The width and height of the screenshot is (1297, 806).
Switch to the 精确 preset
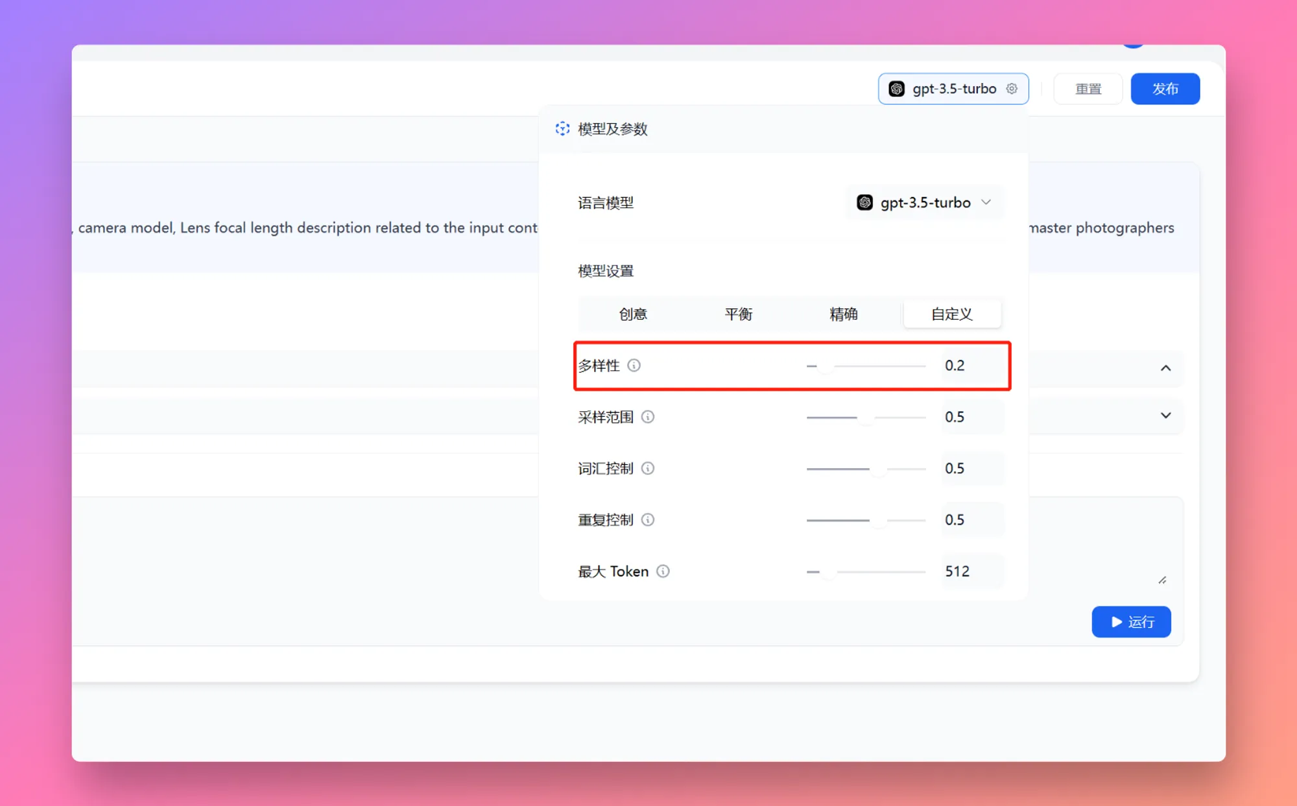844,314
